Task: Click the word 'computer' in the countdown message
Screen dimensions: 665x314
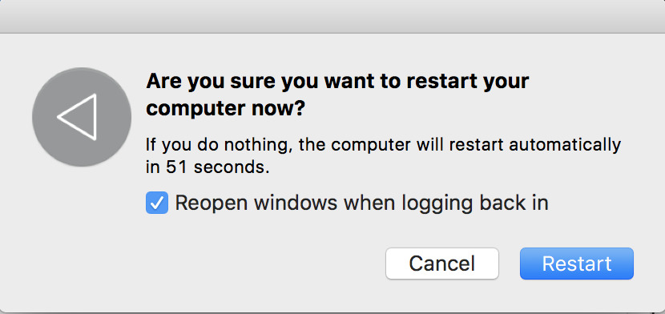Action: pyautogui.click(x=371, y=145)
